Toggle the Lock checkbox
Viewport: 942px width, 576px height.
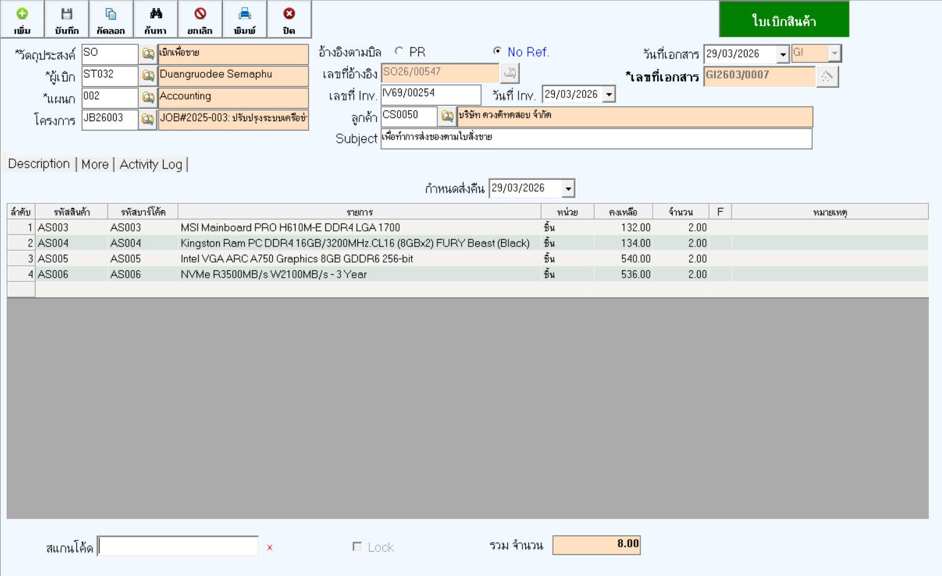coord(357,547)
